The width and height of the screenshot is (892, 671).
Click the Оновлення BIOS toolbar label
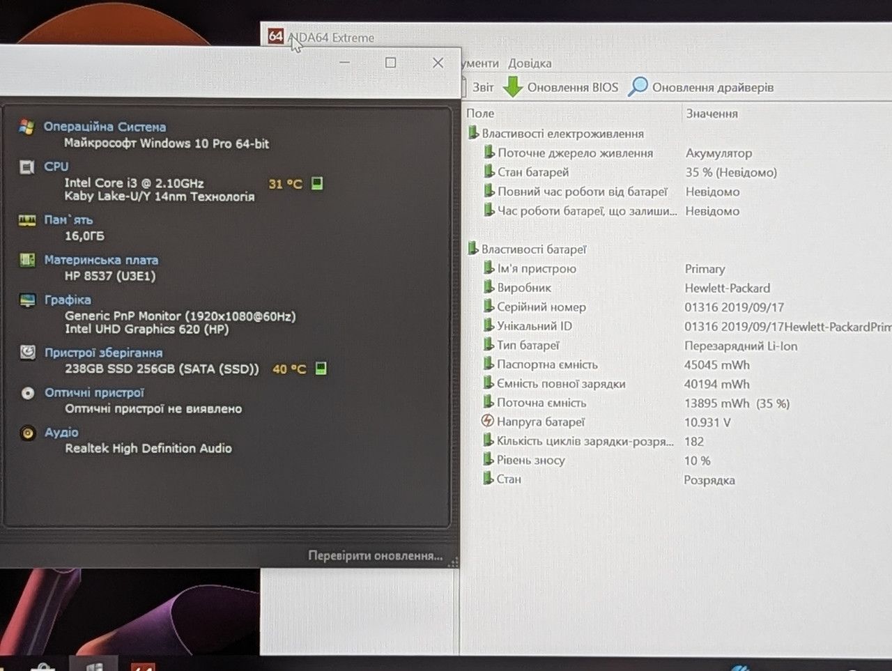[x=573, y=87]
